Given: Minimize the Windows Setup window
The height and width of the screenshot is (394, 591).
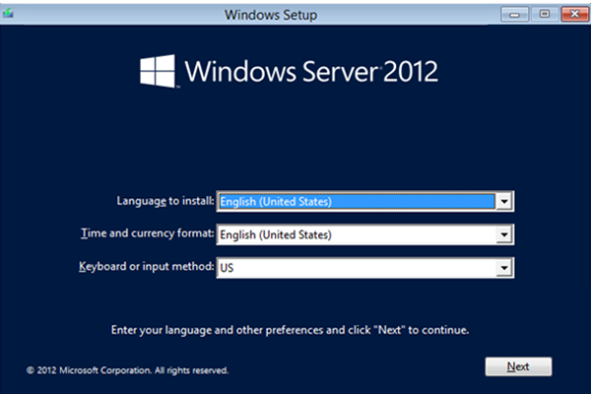Looking at the screenshot, I should pos(514,15).
